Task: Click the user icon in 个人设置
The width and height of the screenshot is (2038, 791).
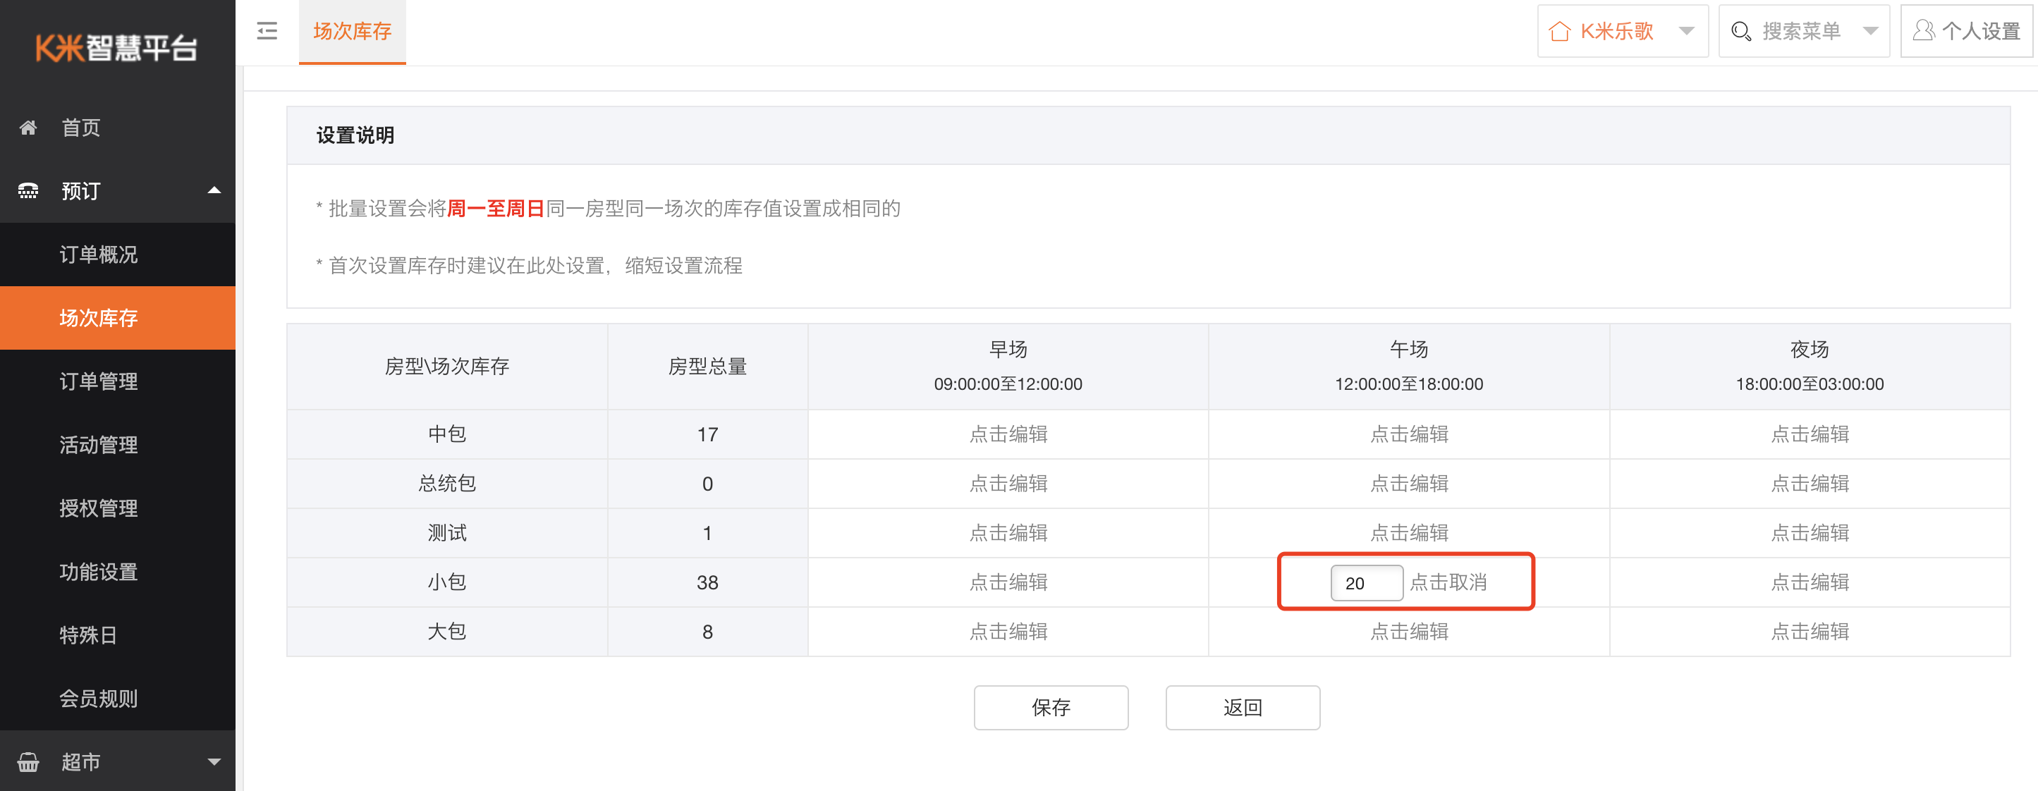Action: (1923, 31)
